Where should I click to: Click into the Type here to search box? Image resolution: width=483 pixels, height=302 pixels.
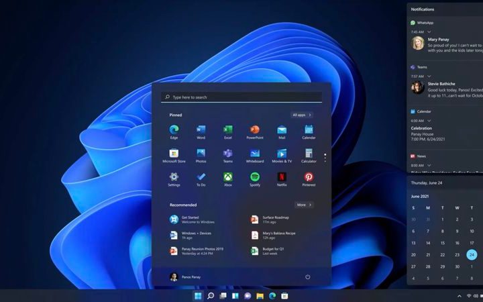pos(241,97)
